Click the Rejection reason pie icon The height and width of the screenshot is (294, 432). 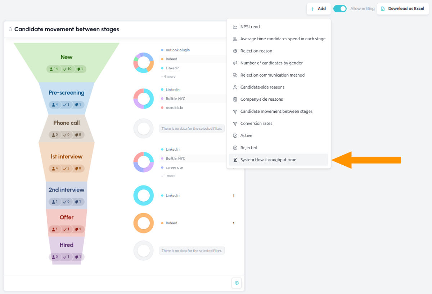point(235,51)
